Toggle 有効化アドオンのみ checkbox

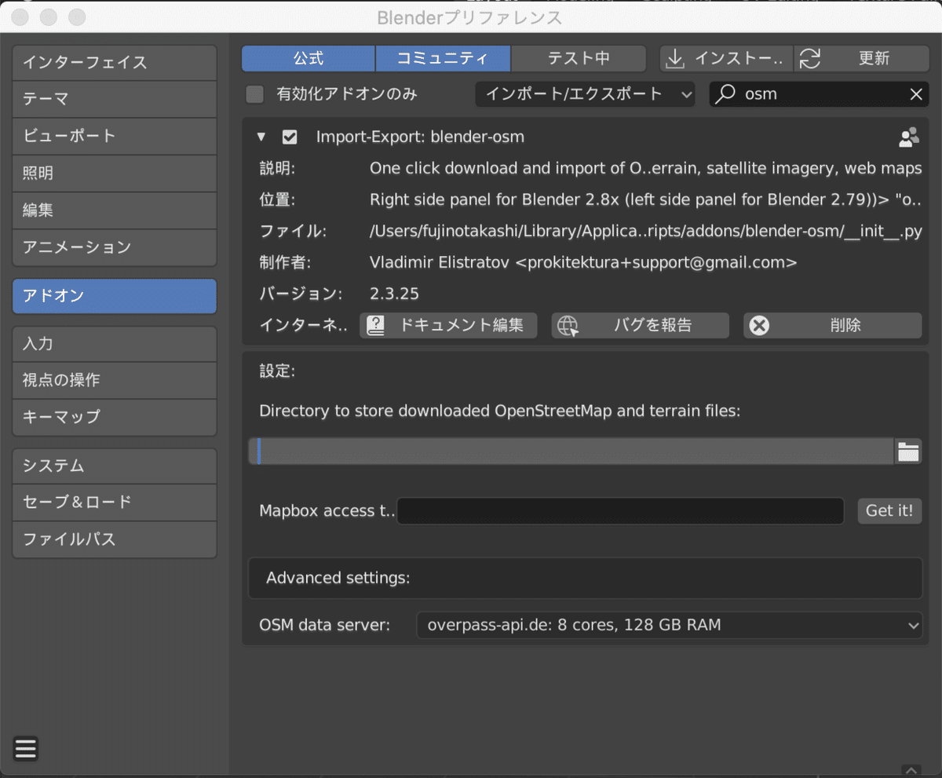(255, 94)
